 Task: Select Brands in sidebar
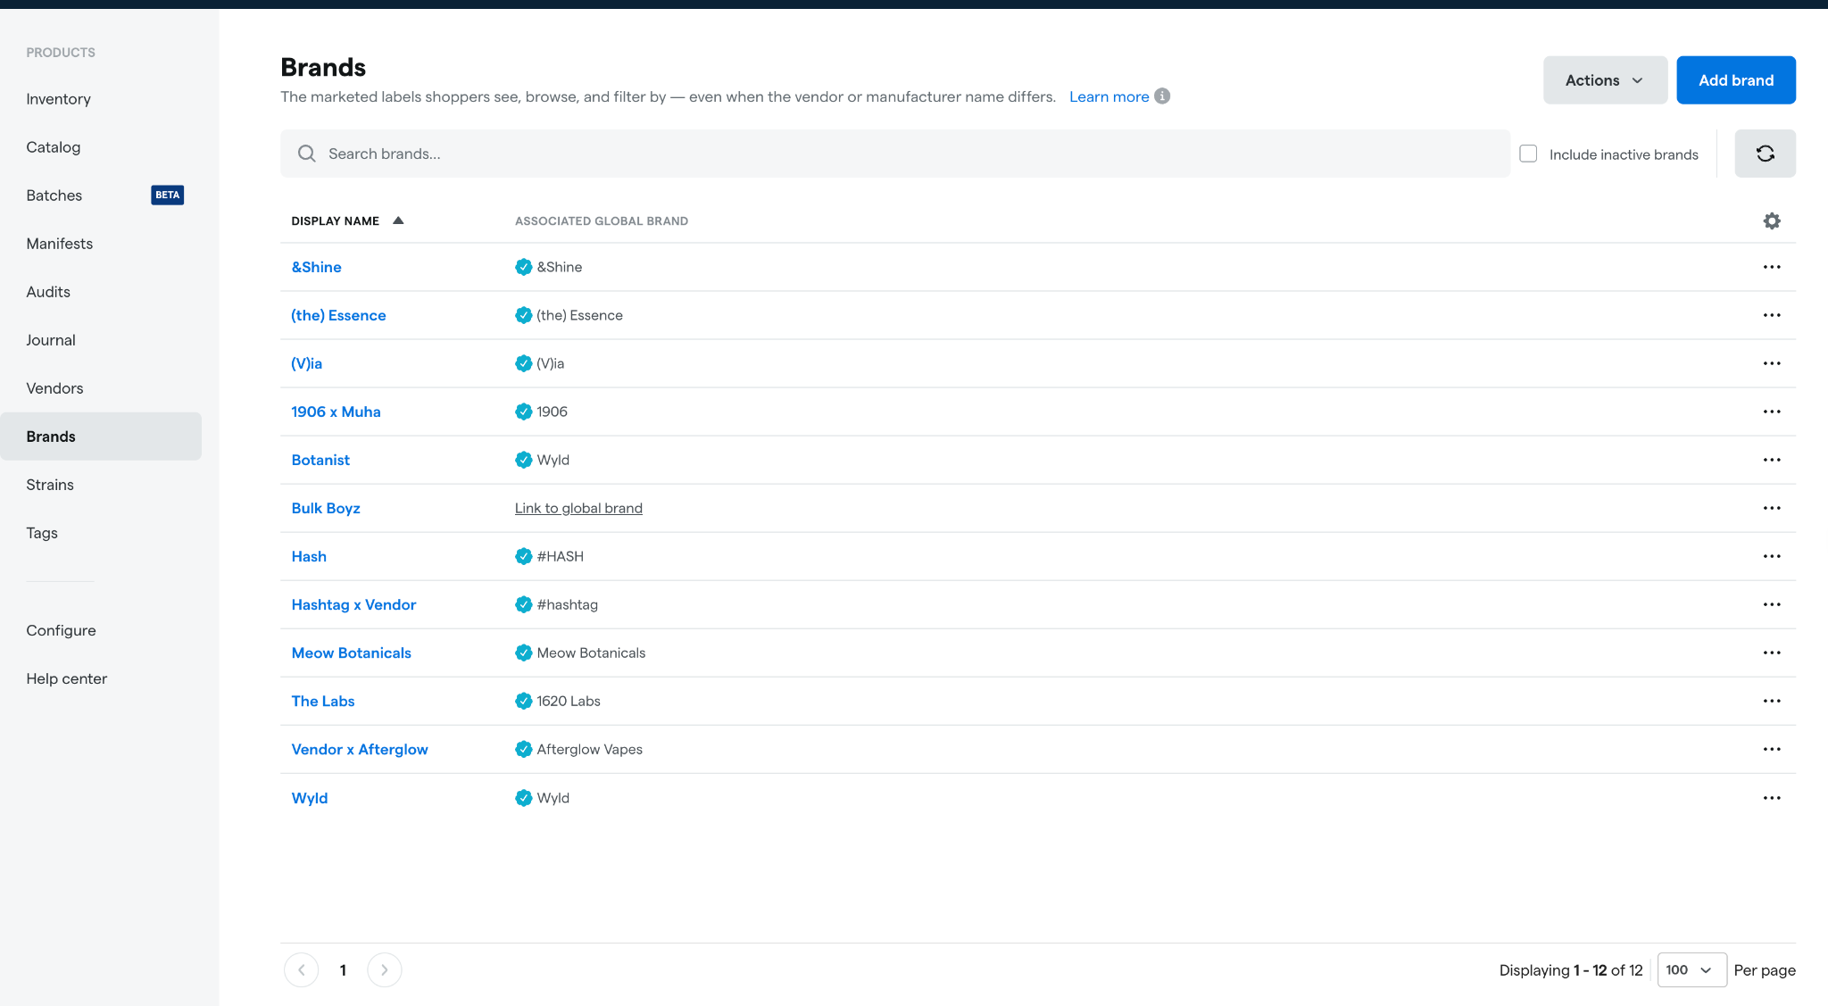tap(101, 436)
